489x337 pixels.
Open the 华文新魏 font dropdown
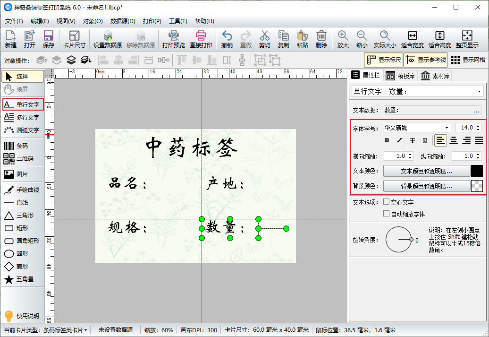click(447, 128)
